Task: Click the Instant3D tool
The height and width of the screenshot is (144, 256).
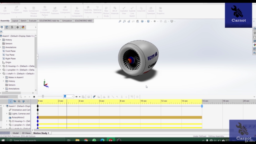Action: point(141,10)
